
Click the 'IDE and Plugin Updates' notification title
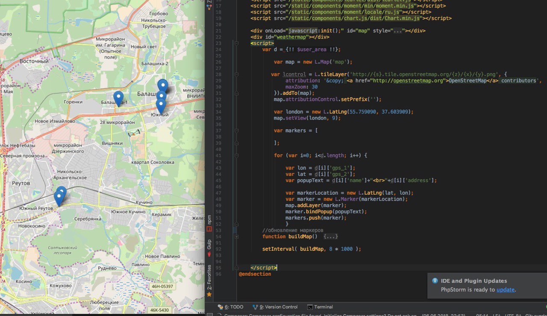[x=474, y=281]
